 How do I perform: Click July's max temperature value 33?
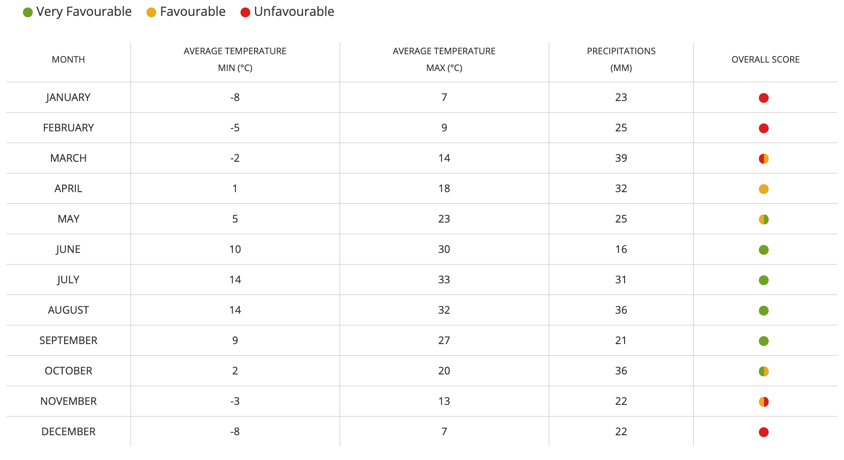(x=444, y=280)
